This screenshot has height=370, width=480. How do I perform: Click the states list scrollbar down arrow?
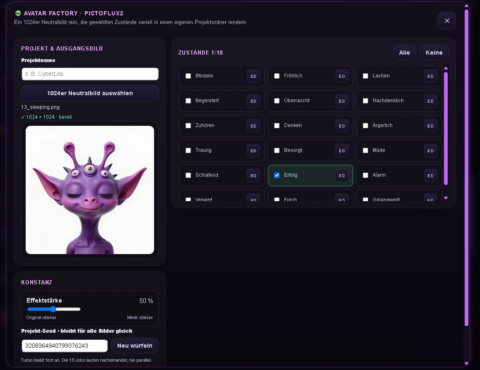pyautogui.click(x=446, y=198)
